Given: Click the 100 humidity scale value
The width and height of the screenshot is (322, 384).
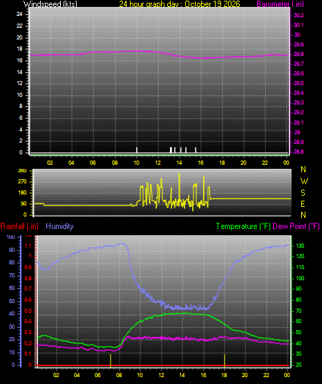Looking at the screenshot, I should (11, 237).
